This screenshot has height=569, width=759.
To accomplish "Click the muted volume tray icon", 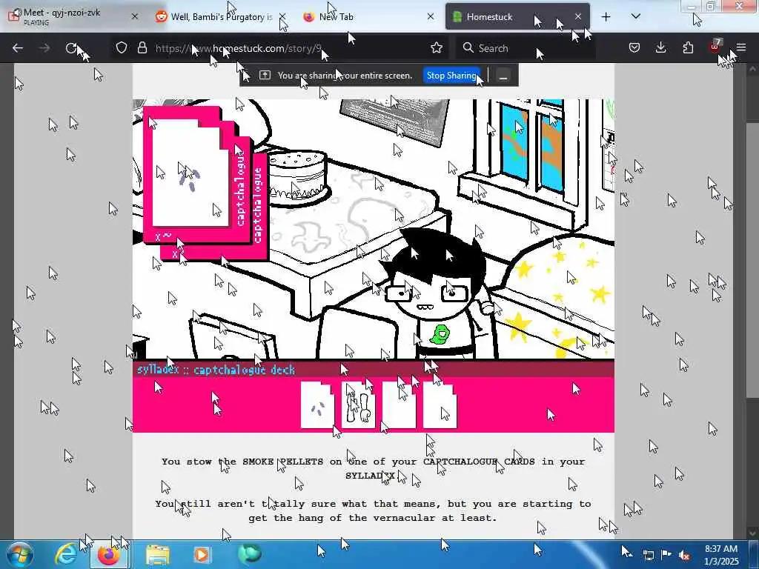I will pyautogui.click(x=684, y=555).
